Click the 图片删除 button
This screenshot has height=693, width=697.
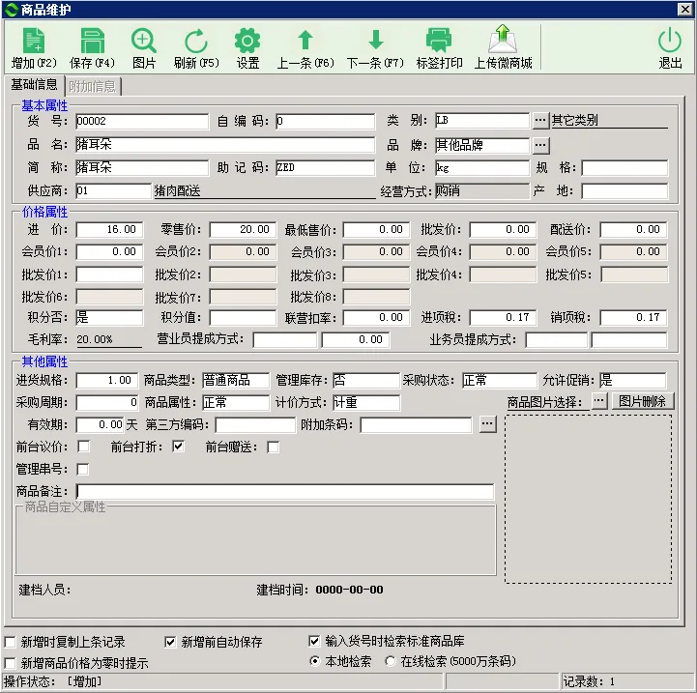(642, 401)
